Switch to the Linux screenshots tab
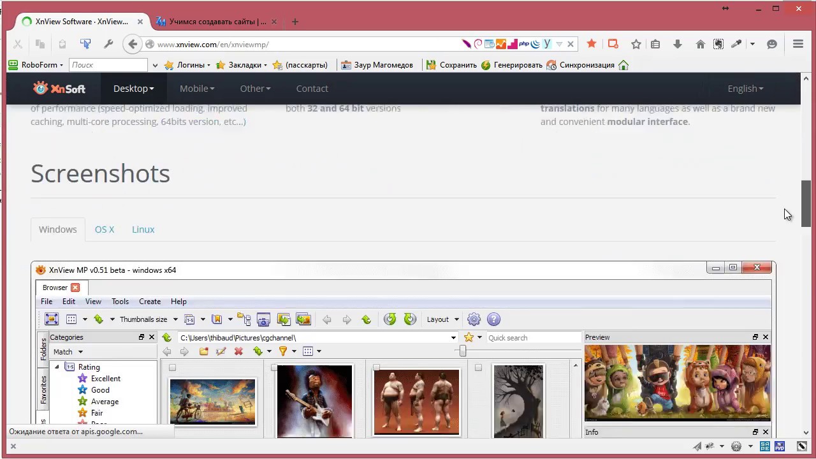The width and height of the screenshot is (816, 459). (143, 229)
